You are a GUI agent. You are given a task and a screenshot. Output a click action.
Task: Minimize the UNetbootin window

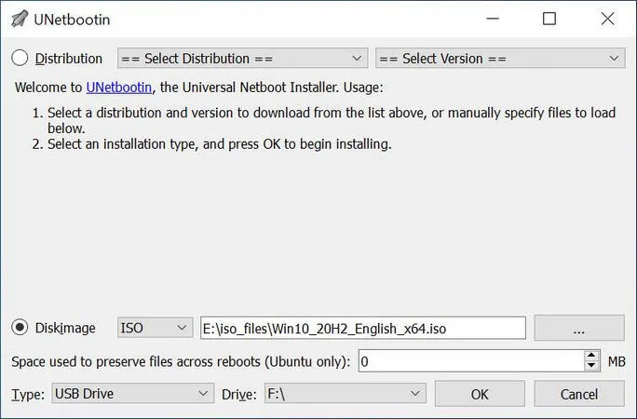click(x=496, y=19)
